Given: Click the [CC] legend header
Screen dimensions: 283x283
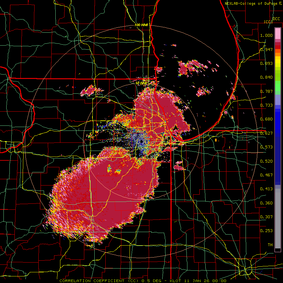Looking at the screenshot, I should (268, 22).
